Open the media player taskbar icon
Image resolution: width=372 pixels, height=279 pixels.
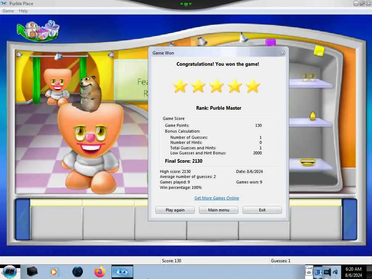[54, 272]
